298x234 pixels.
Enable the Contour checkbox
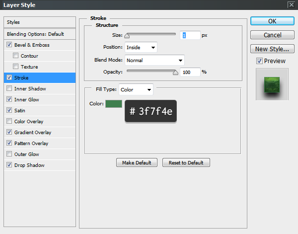15,56
